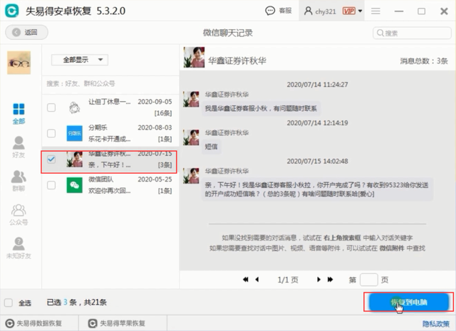
Task: Jump to last page with double-right arrow
Action: click(x=330, y=280)
